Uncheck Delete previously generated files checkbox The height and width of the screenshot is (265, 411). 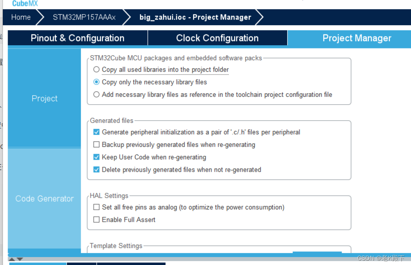[96, 170]
